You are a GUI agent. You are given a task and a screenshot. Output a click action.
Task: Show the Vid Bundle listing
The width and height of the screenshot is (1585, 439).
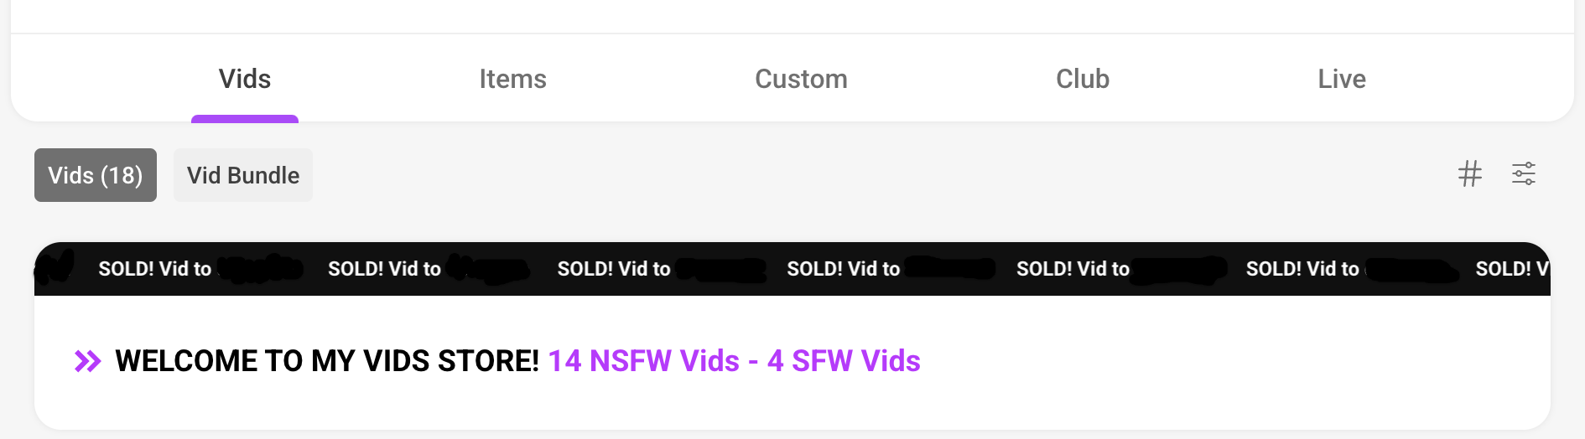click(243, 175)
